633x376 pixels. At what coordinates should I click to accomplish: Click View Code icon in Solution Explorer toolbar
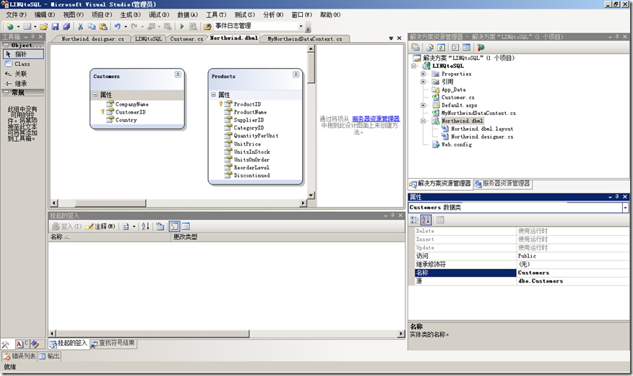[x=455, y=47]
